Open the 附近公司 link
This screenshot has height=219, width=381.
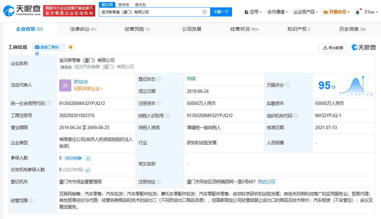point(266,182)
